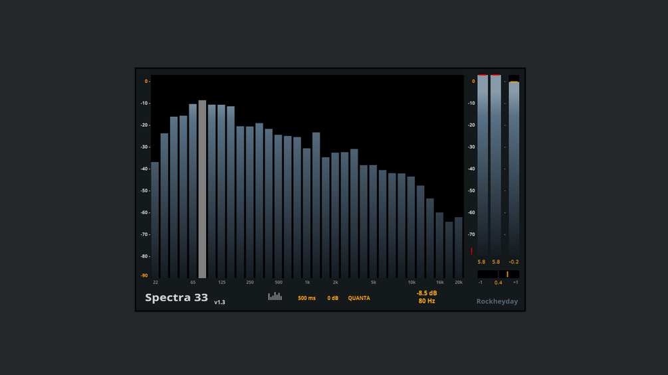Open the 0 dB gain offset setting
The image size is (668, 375).
333,298
